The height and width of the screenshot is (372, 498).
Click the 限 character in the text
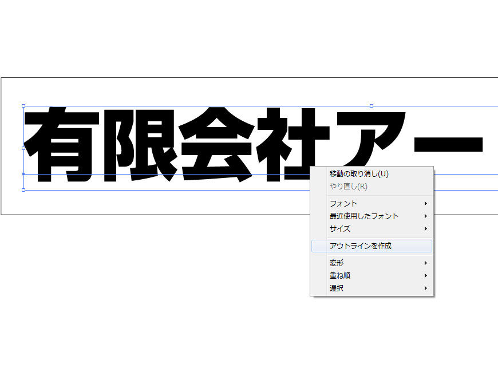coord(140,145)
